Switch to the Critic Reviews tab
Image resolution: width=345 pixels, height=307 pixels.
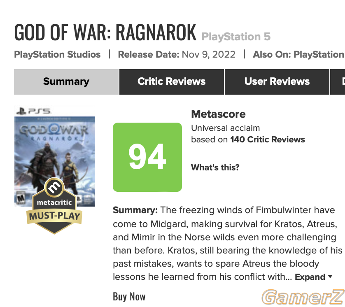tap(171, 82)
